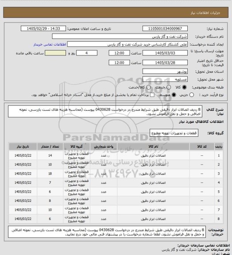The width and height of the screenshot is (232, 255).
Task: Click the remaining days field showing 4
Action: [x=87, y=53]
